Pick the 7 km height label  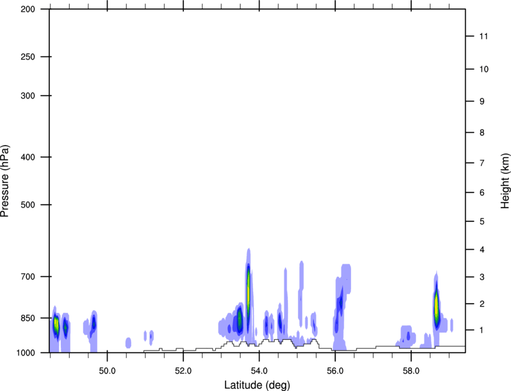point(482,163)
